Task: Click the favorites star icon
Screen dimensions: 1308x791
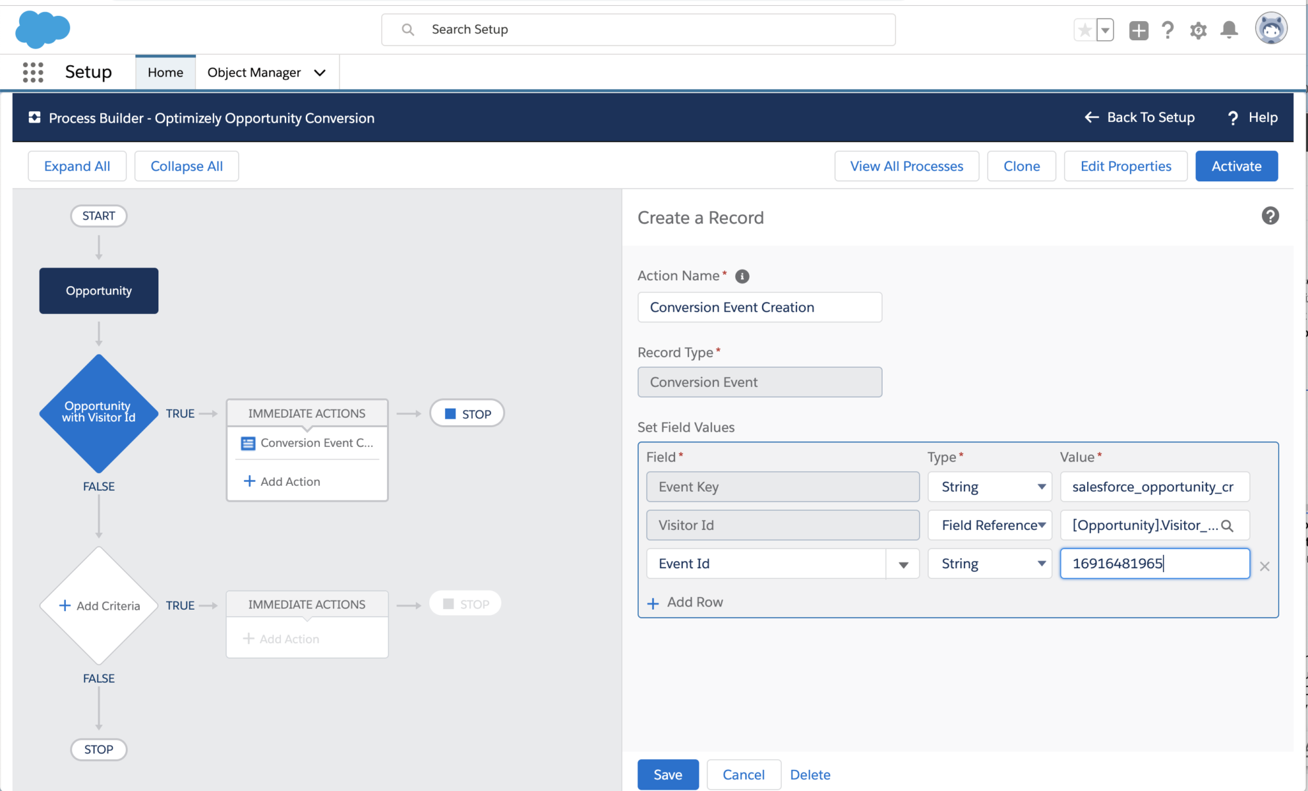Action: [1084, 29]
